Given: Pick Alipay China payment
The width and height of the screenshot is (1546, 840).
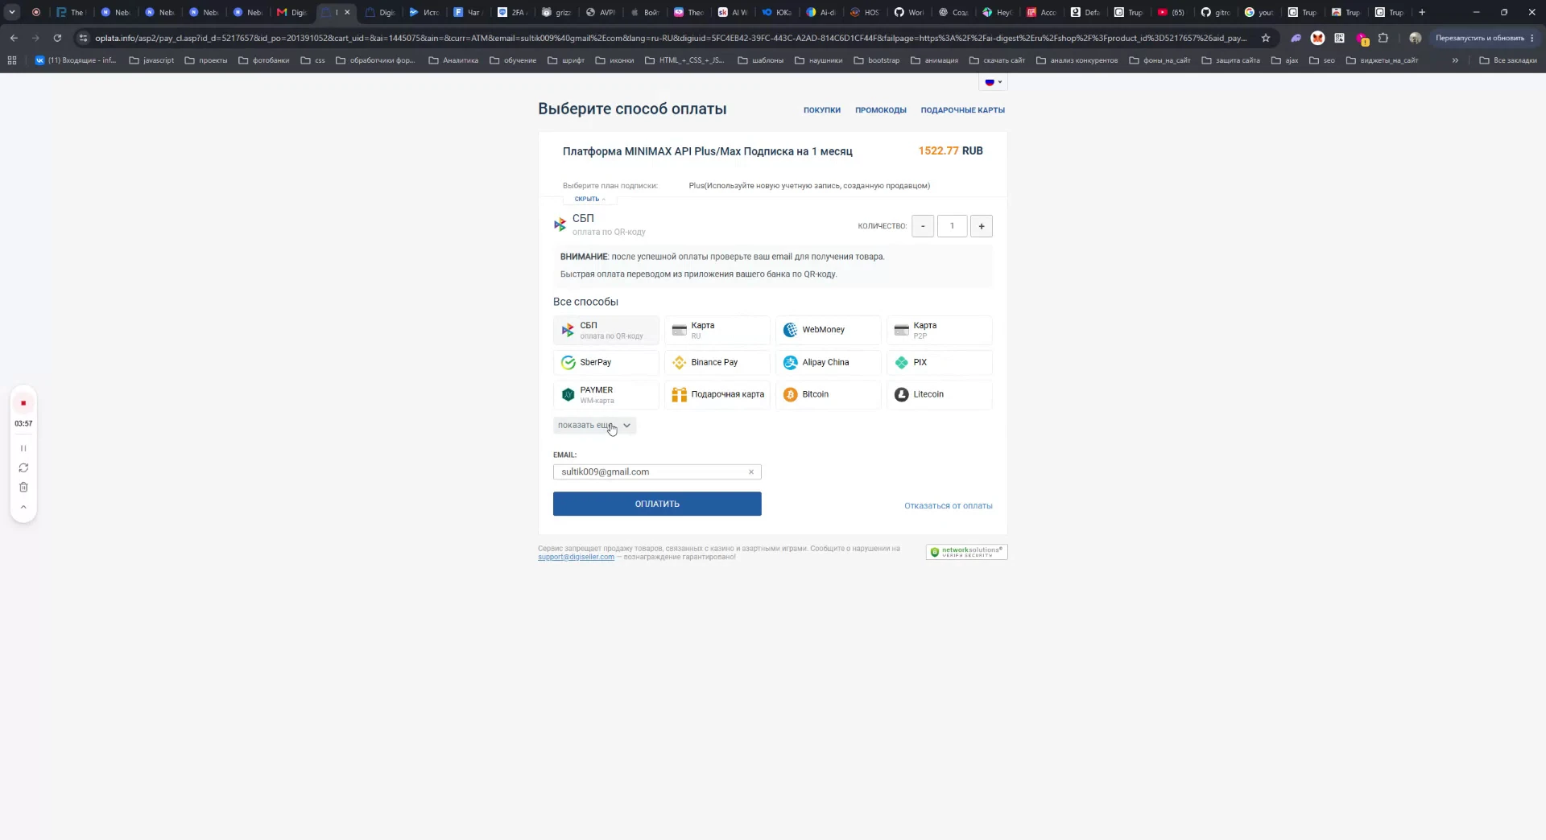Looking at the screenshot, I should point(829,363).
